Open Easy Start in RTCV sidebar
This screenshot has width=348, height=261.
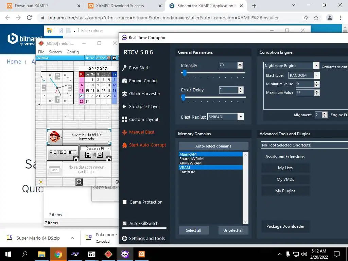(x=135, y=68)
